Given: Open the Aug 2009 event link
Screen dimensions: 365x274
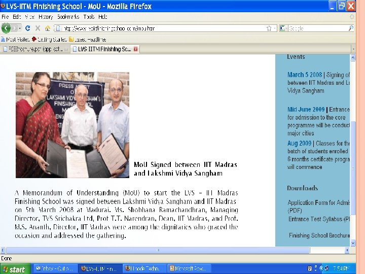Looking at the screenshot, I should click(299, 143).
